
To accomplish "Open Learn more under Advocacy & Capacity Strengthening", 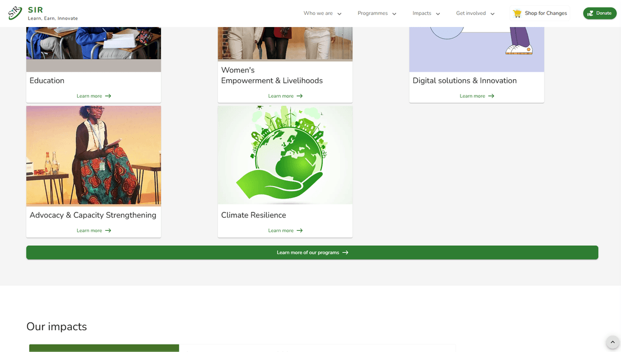I will pyautogui.click(x=89, y=230).
